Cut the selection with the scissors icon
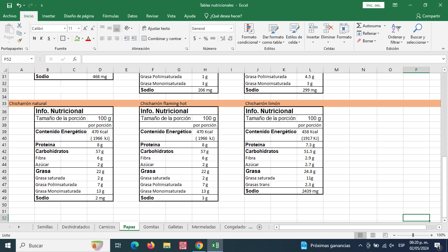This screenshot has width=448, height=252. (x=19, y=26)
